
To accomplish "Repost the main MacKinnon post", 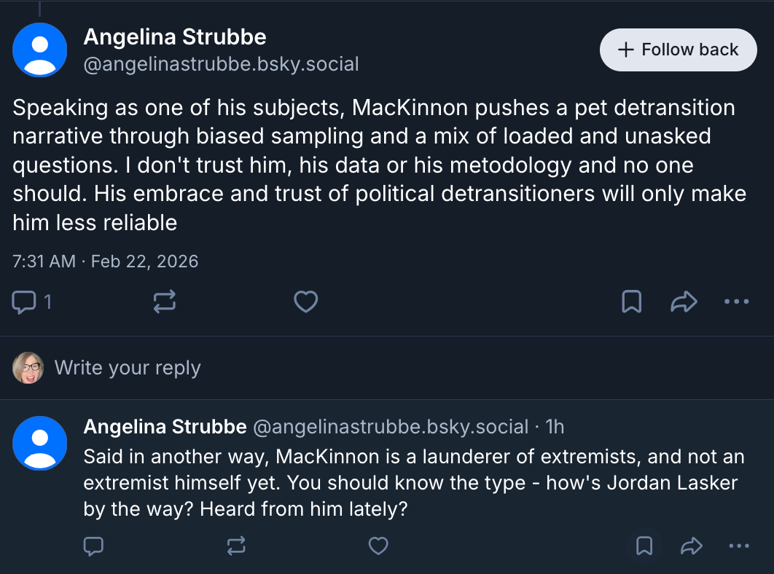I will (x=165, y=302).
